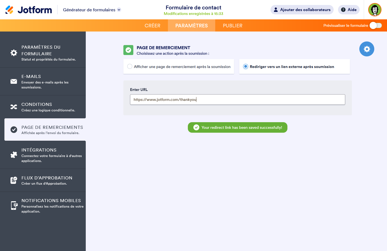This screenshot has width=387, height=251.
Task: Click the gear icon for Paramètres du formulaire
Action: pos(14,53)
